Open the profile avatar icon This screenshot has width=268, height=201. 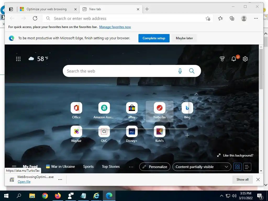click(x=244, y=18)
